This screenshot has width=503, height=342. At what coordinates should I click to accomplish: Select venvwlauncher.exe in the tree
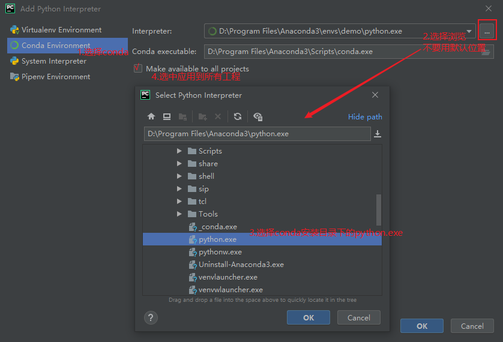pyautogui.click(x=262, y=290)
